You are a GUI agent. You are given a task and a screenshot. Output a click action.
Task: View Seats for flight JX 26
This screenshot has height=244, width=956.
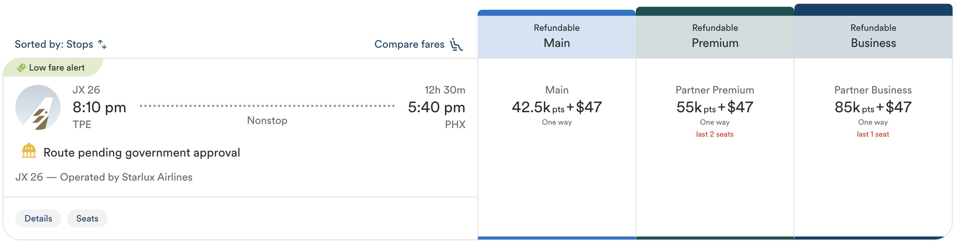tap(87, 218)
